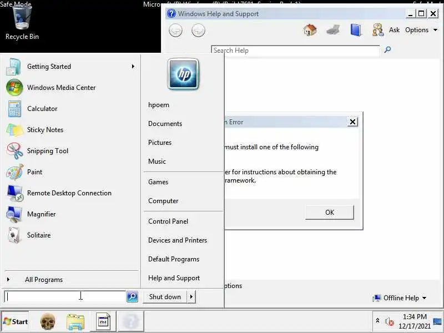Open the taskbar application error window icon
Screen dimensions: 444x333
103,321
